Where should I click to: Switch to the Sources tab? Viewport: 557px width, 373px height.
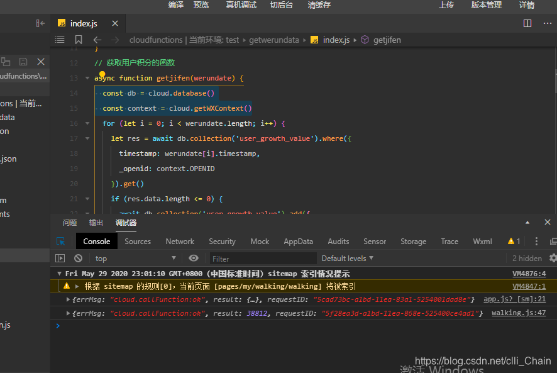pyautogui.click(x=138, y=242)
